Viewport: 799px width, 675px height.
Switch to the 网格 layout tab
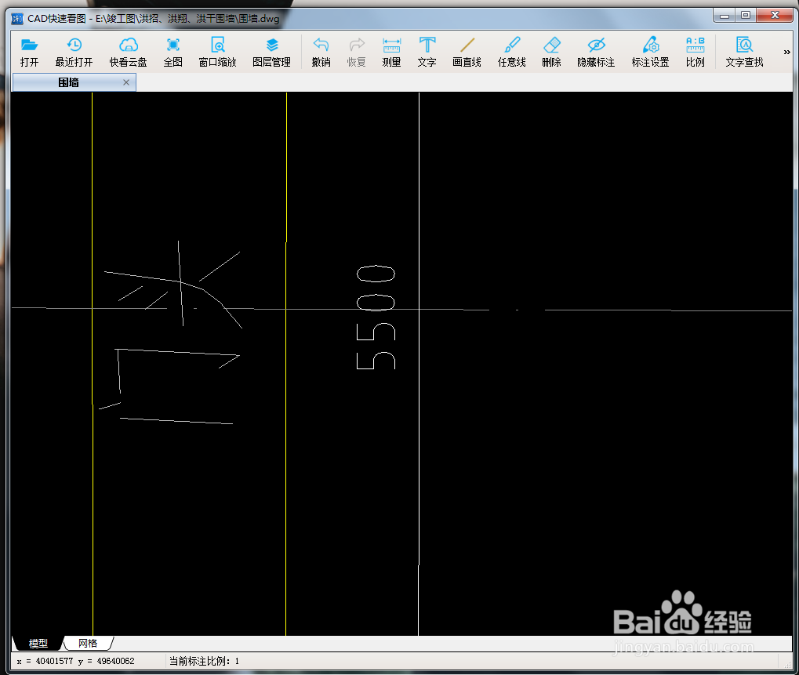[88, 644]
